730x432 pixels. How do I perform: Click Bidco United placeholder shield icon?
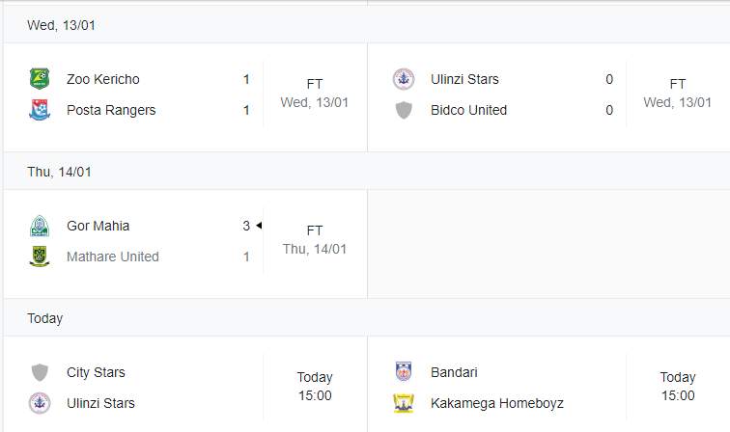[404, 110]
